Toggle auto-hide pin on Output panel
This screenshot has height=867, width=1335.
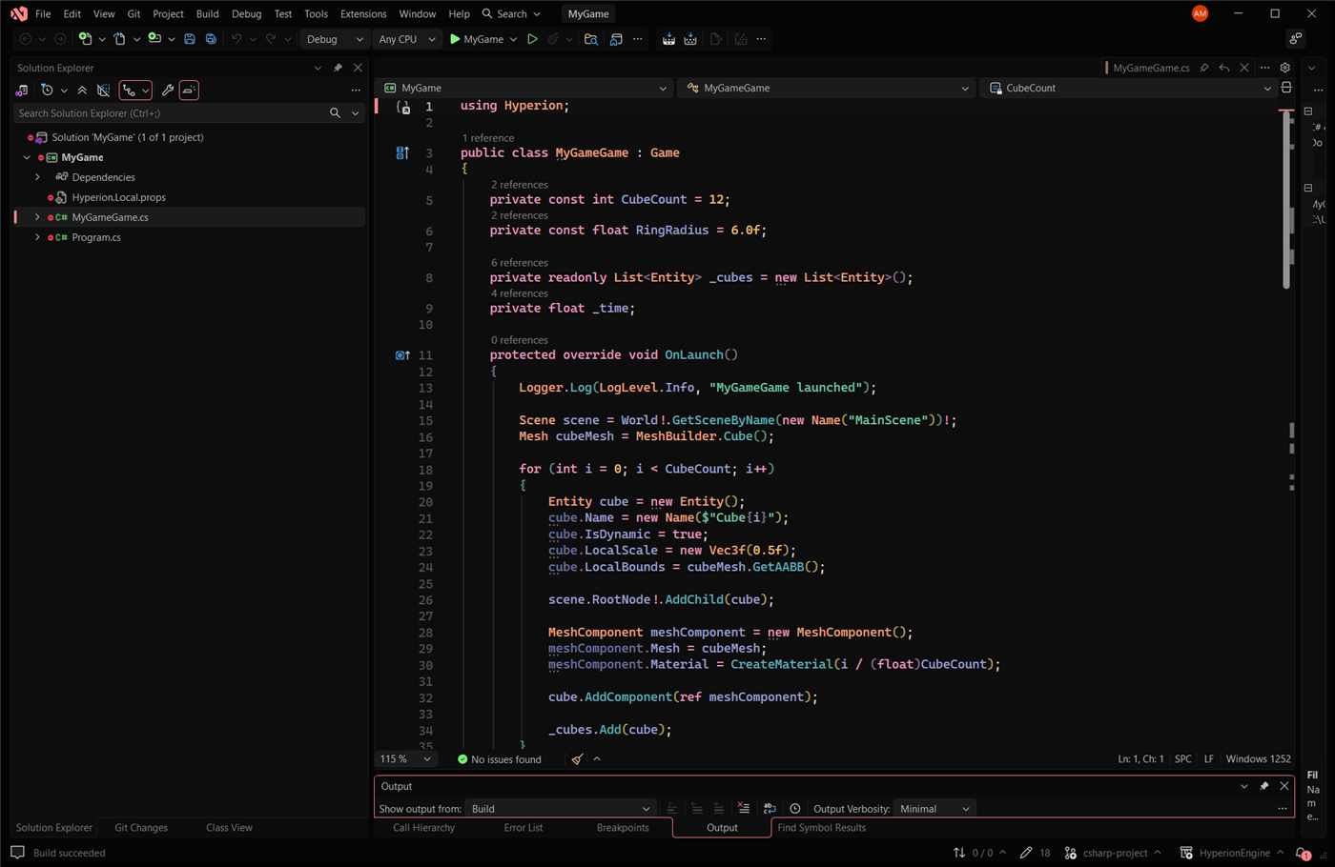click(1264, 786)
